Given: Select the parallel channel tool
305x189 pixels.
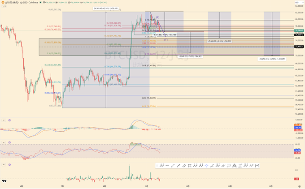Looking at the screenshot, I should click(x=184, y=166).
